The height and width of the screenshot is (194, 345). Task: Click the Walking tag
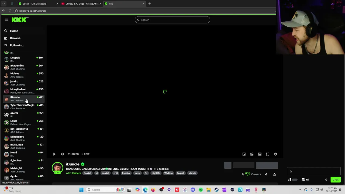[x=168, y=173]
